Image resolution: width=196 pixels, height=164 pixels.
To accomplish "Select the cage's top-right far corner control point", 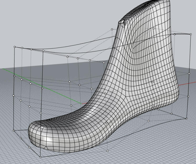I will click(x=191, y=34).
